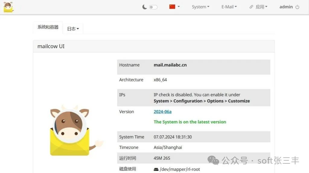
Task: Click the admin username label
Action: [x=286, y=7]
